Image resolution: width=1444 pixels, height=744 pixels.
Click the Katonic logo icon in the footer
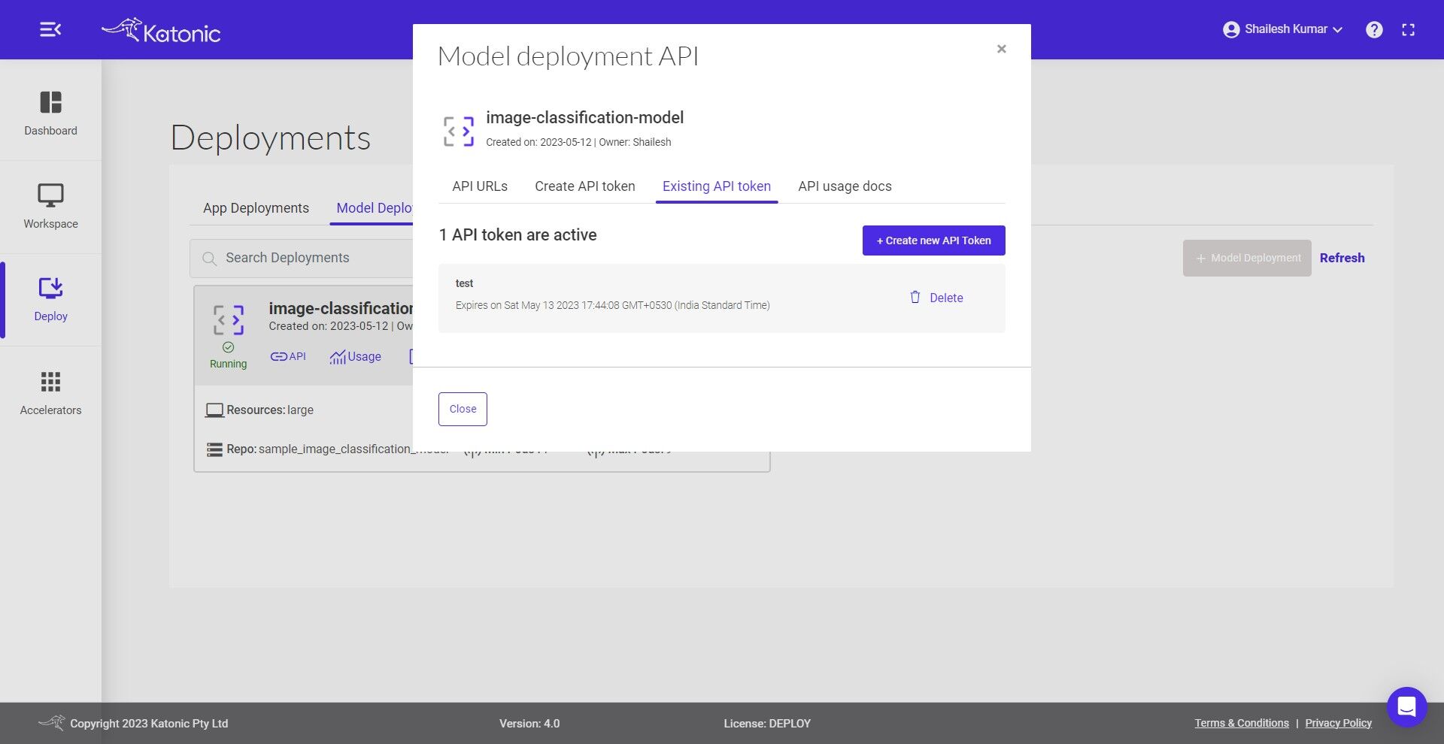pyautogui.click(x=52, y=723)
